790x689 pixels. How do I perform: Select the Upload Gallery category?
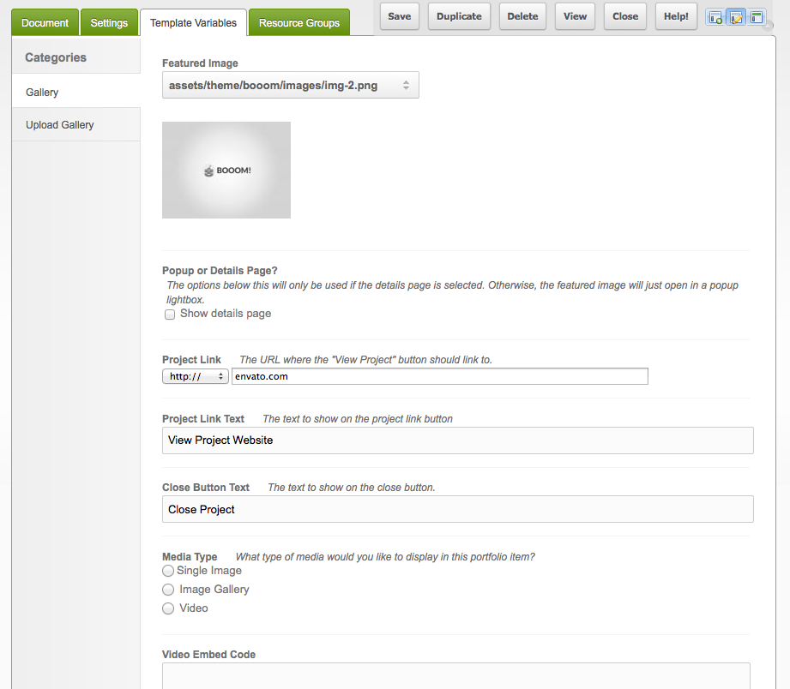point(60,125)
